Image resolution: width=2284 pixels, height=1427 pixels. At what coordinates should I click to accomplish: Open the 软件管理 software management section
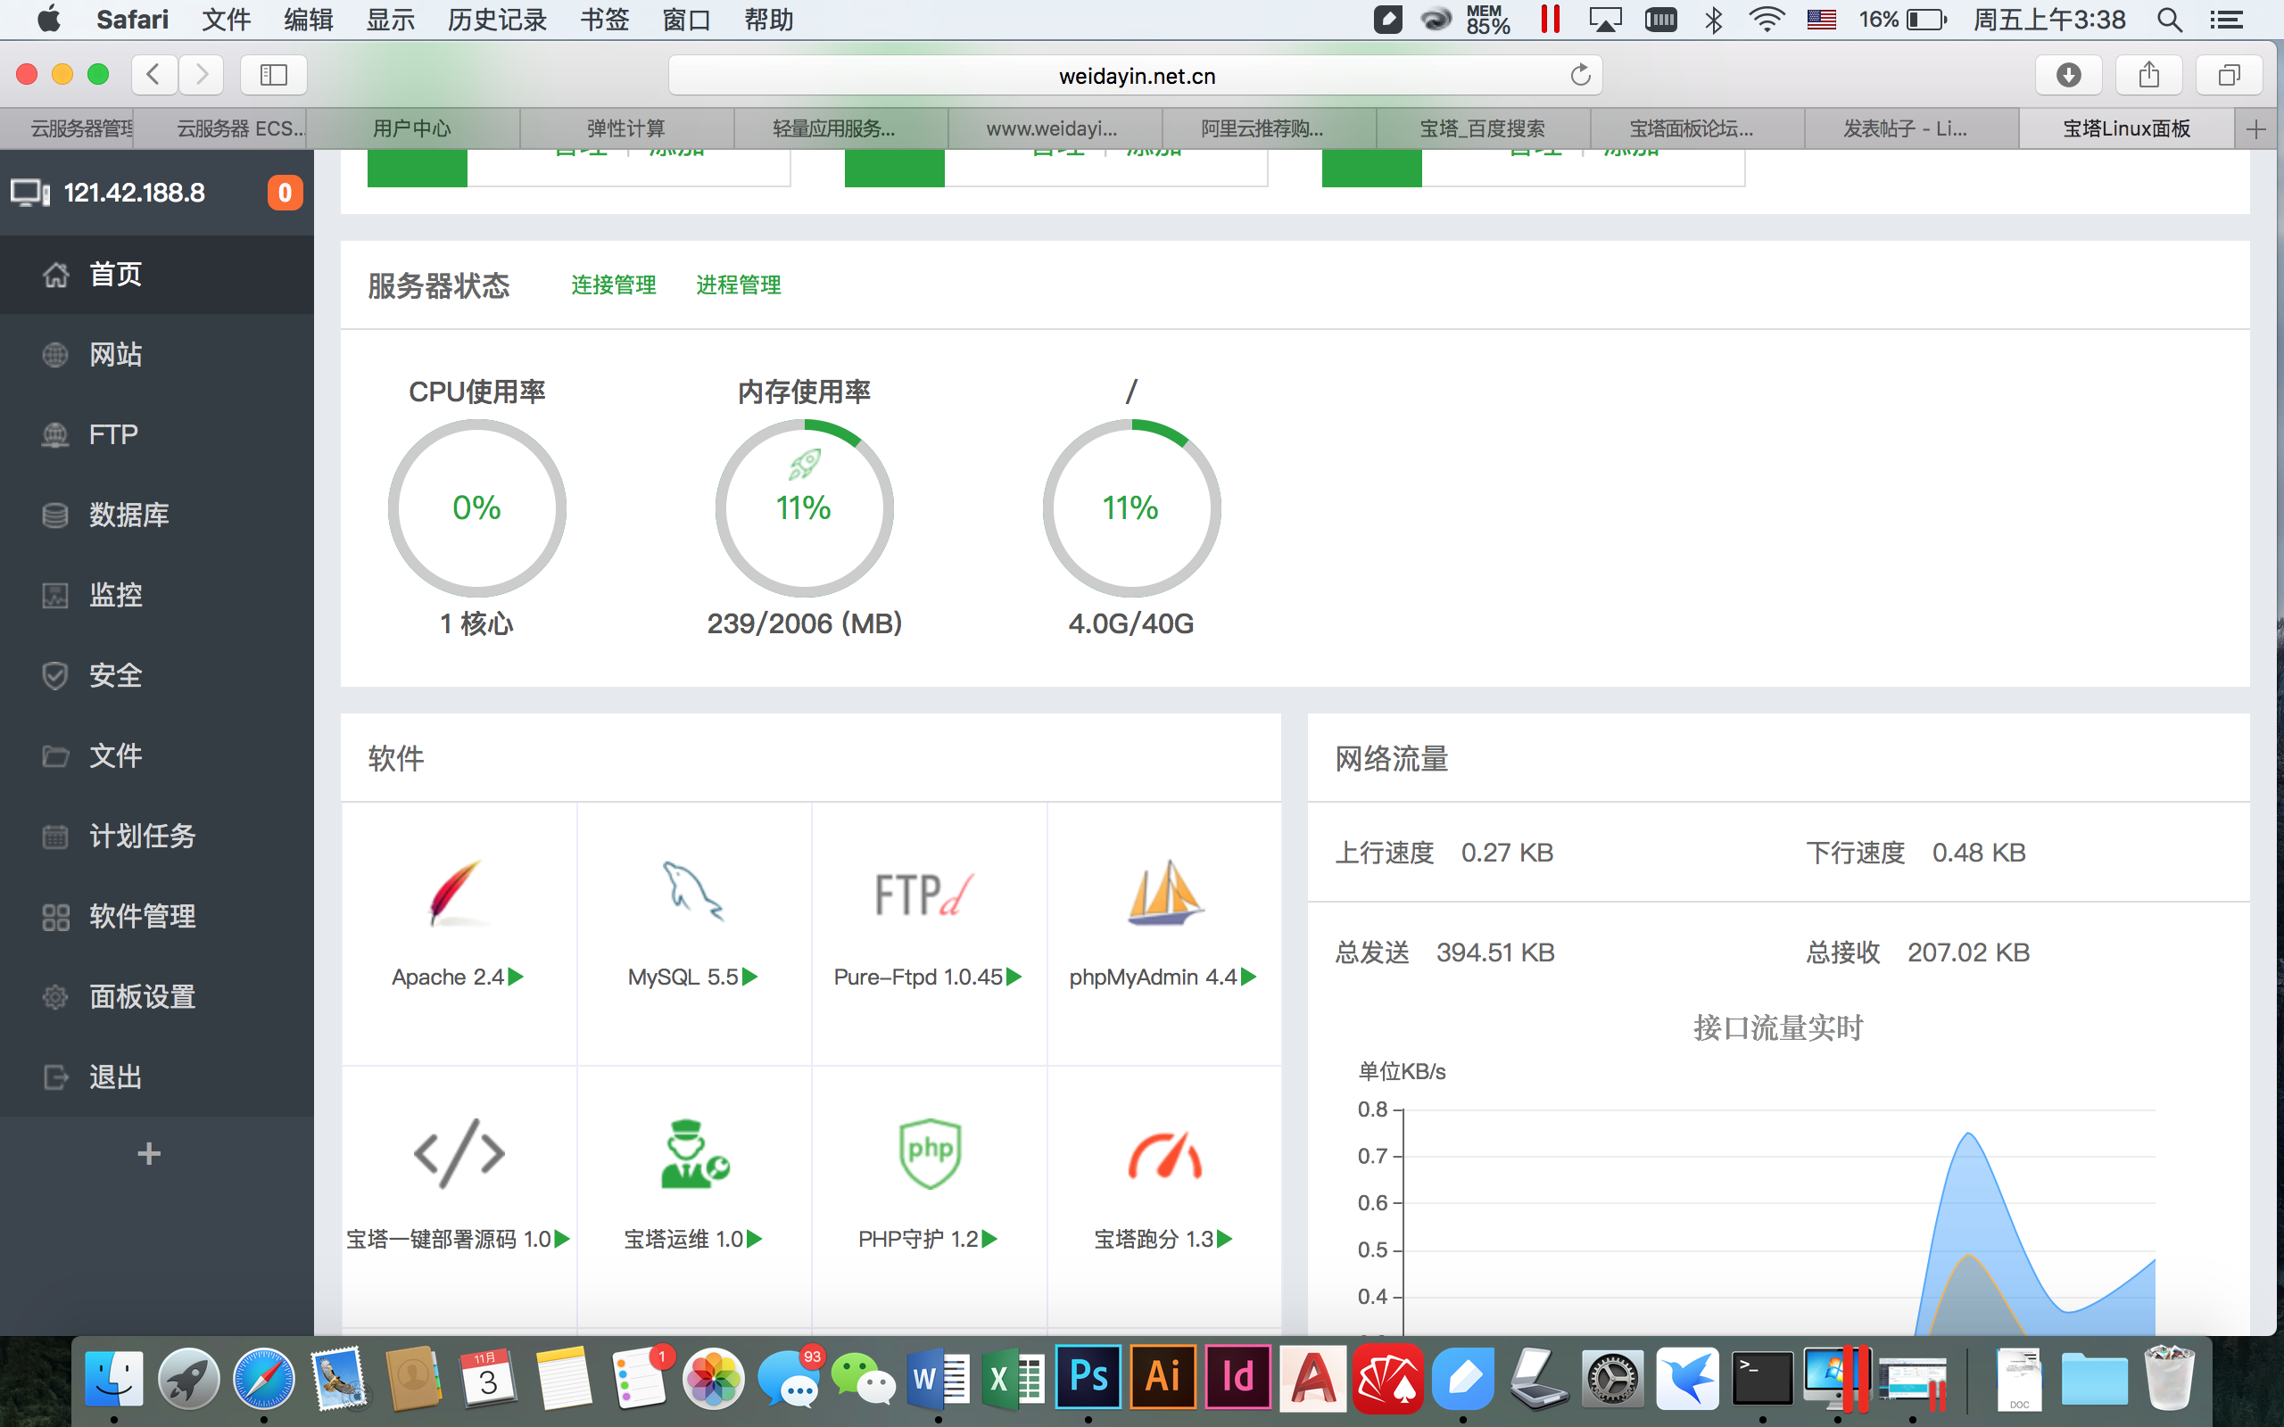(157, 915)
